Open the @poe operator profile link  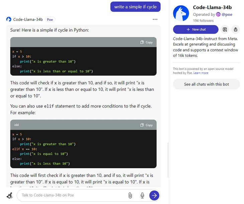pyautogui.click(x=227, y=14)
